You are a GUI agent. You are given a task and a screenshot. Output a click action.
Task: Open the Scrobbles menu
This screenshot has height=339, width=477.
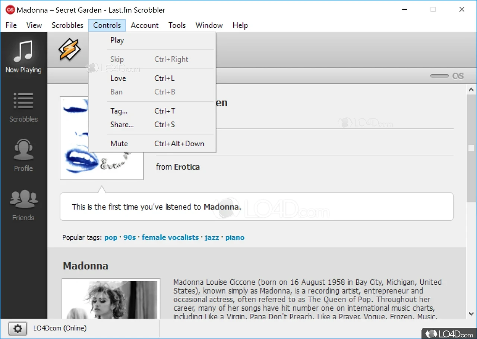67,25
